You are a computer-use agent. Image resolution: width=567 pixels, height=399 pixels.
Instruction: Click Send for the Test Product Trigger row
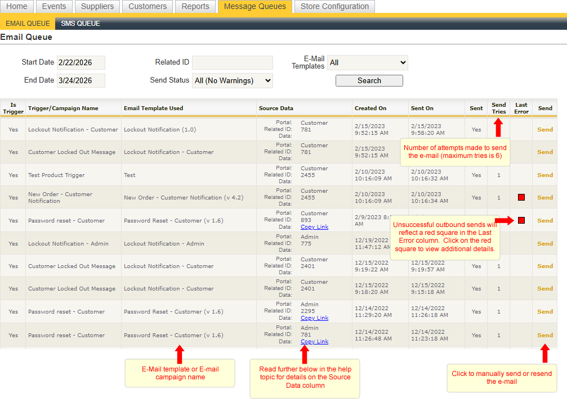pyautogui.click(x=544, y=174)
